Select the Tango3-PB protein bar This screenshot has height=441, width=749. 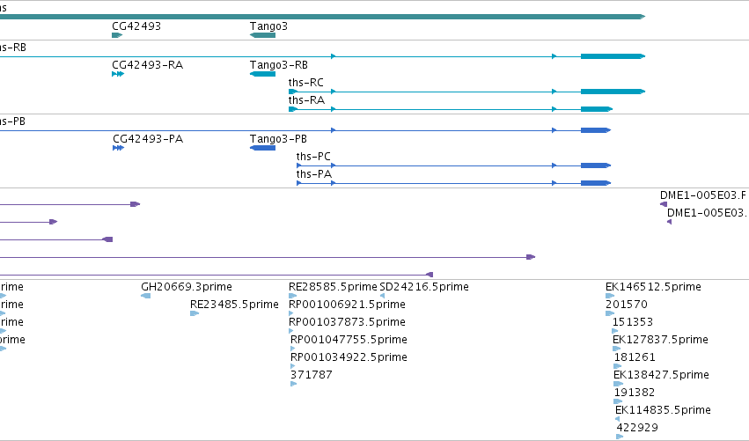click(262, 148)
